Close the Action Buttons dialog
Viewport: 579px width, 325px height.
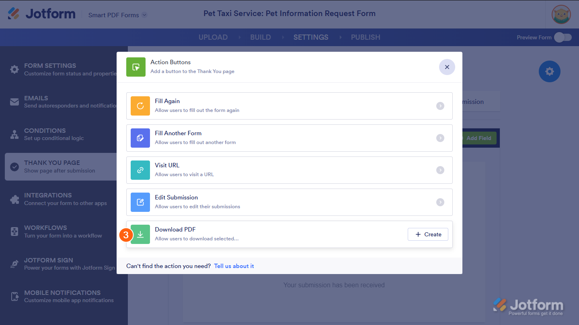click(x=447, y=67)
